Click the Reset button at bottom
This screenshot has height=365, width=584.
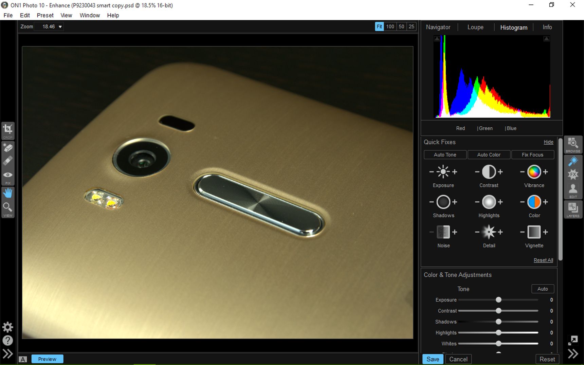547,359
